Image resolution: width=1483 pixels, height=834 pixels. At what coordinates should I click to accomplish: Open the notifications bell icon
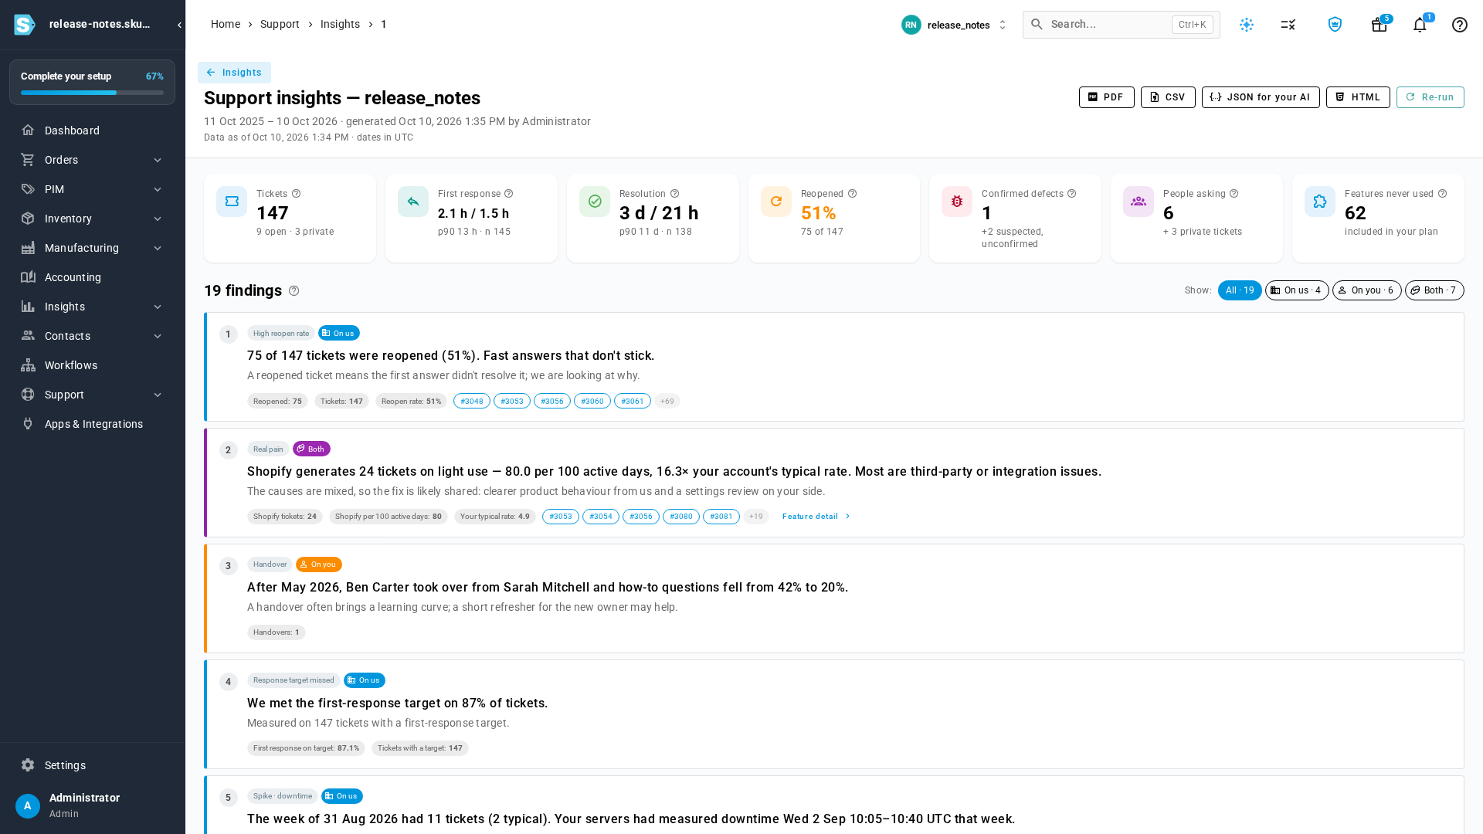(1420, 25)
